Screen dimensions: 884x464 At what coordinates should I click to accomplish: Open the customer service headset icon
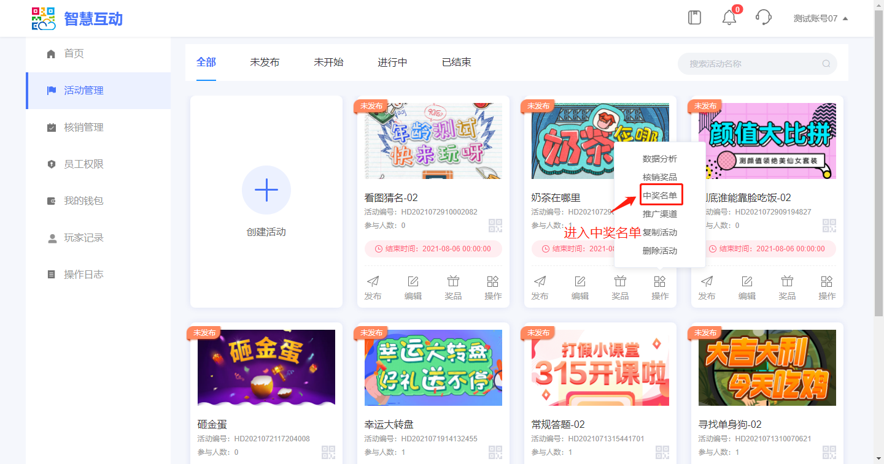tap(763, 18)
